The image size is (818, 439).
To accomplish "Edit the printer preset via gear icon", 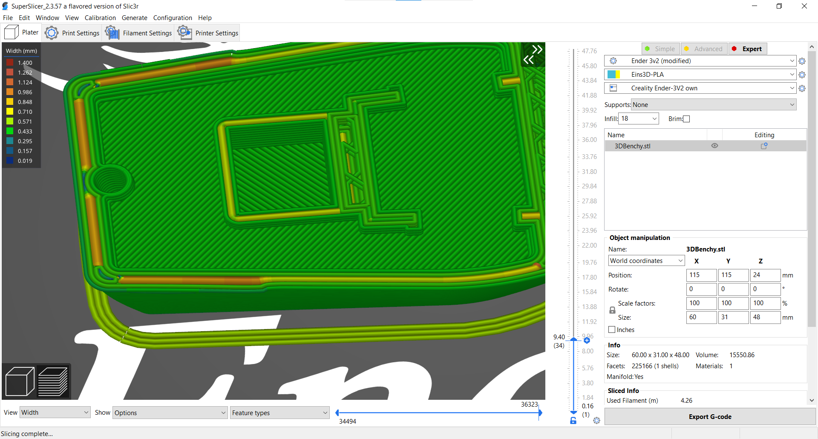I will (x=802, y=88).
